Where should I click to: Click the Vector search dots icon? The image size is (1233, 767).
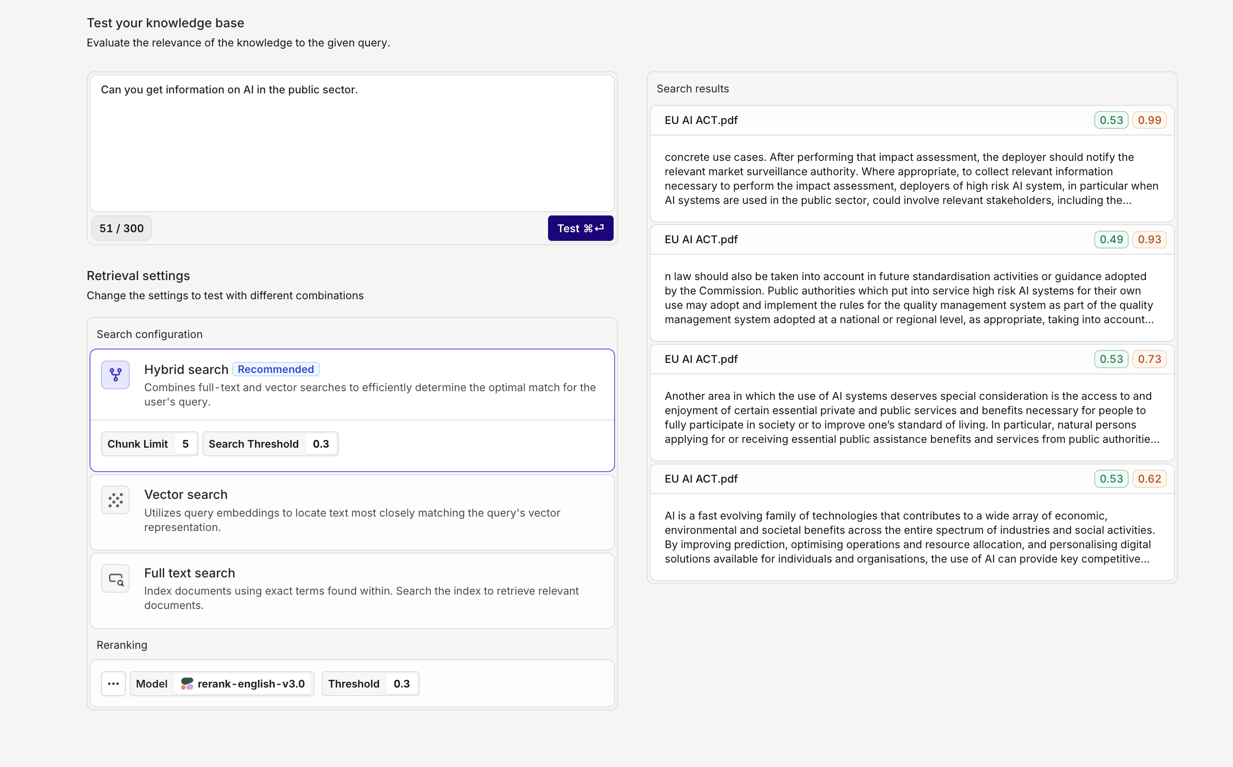click(115, 500)
